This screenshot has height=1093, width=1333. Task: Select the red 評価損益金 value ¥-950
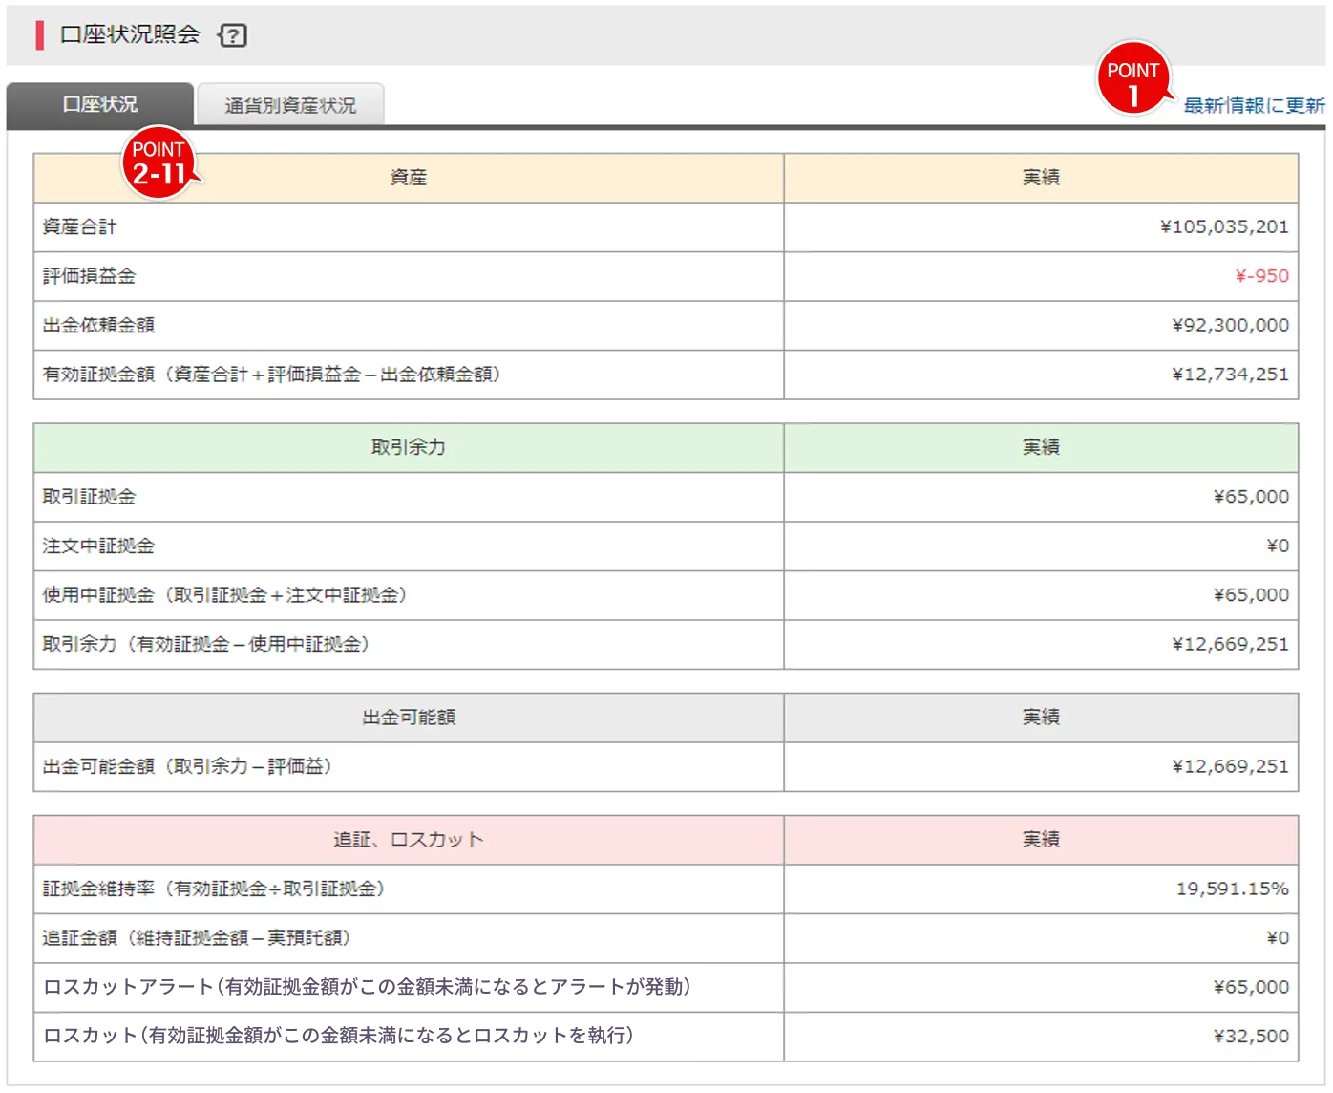(x=1260, y=276)
